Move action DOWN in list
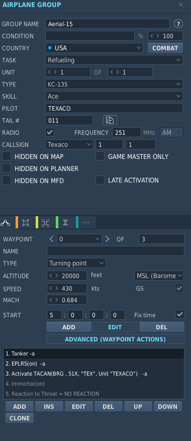Screen dimensions: 191x441 pyautogui.click(x=168, y=406)
